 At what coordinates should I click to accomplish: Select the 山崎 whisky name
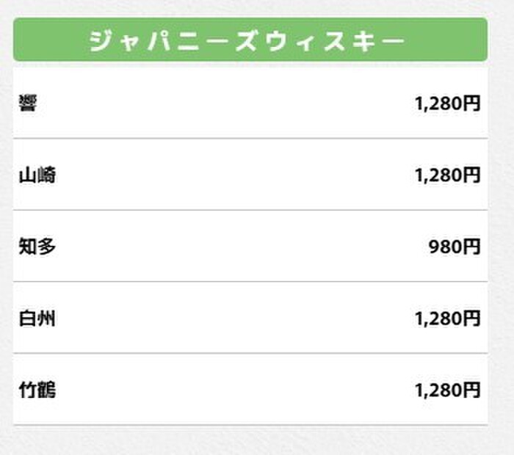pos(37,175)
